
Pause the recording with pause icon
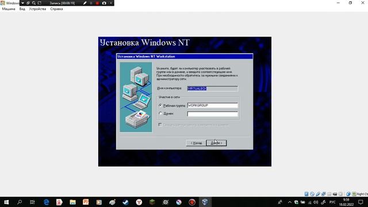pos(91,3)
